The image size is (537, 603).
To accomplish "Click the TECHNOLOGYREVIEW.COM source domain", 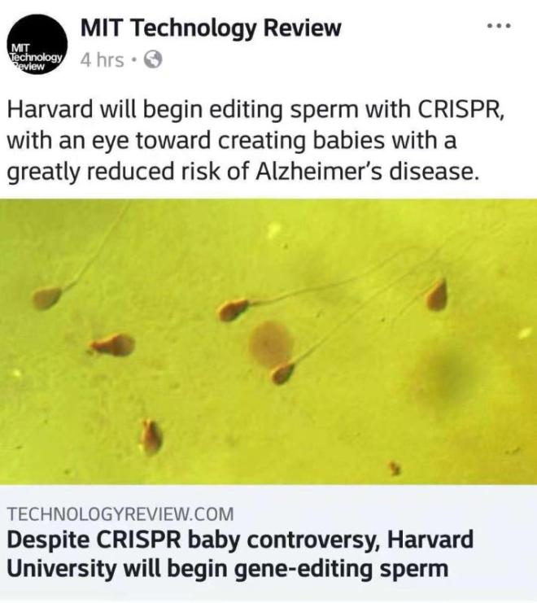I will coord(120,513).
